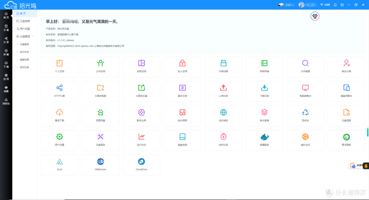Open the 分享到云盘 tile
Screen dimensions: 369x200
[x=141, y=91]
